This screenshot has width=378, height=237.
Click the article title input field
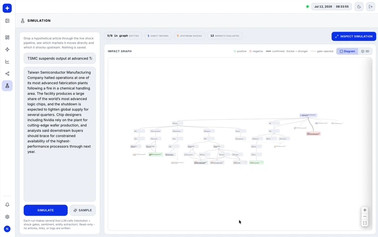(60, 59)
